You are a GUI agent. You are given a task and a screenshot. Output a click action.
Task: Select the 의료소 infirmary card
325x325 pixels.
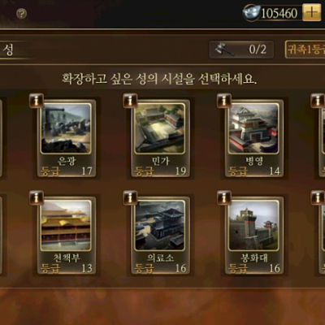pyautogui.click(x=160, y=236)
